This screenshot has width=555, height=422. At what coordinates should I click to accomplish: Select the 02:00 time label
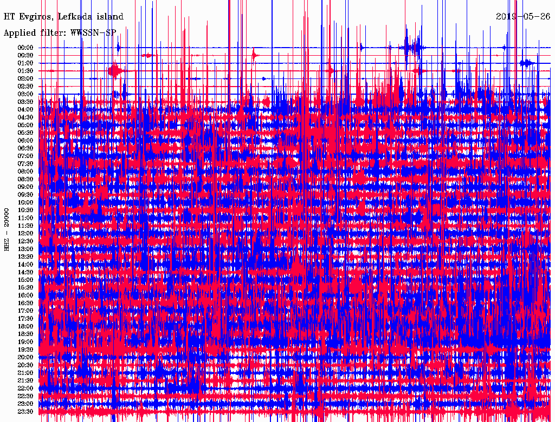[25, 79]
